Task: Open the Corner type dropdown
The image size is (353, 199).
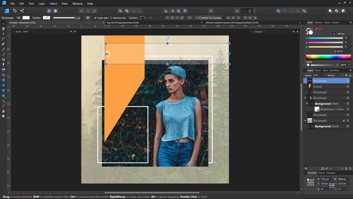Action: [x=143, y=18]
